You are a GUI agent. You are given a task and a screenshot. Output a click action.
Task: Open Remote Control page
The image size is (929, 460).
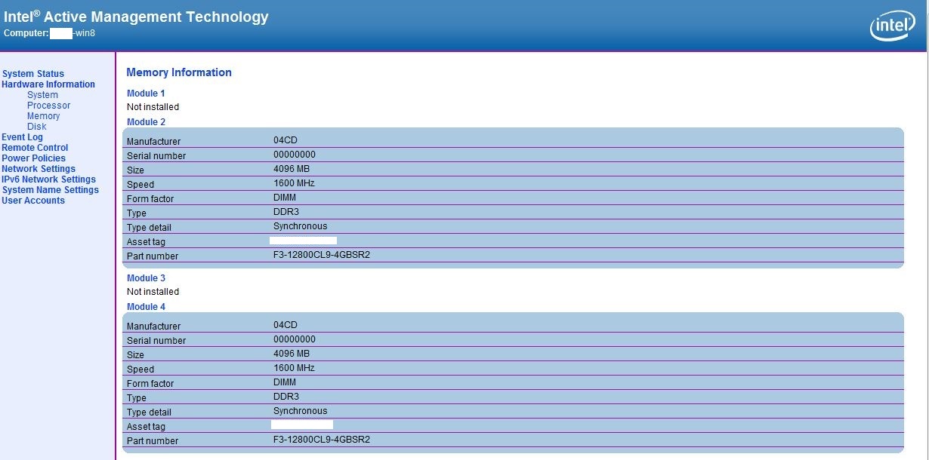pos(35,148)
